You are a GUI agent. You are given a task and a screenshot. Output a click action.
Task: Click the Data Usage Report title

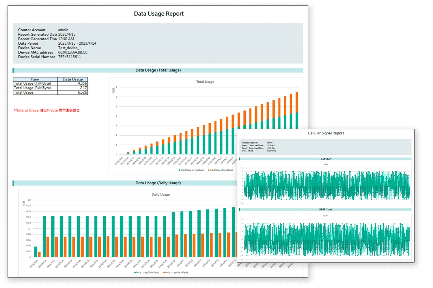click(x=158, y=14)
